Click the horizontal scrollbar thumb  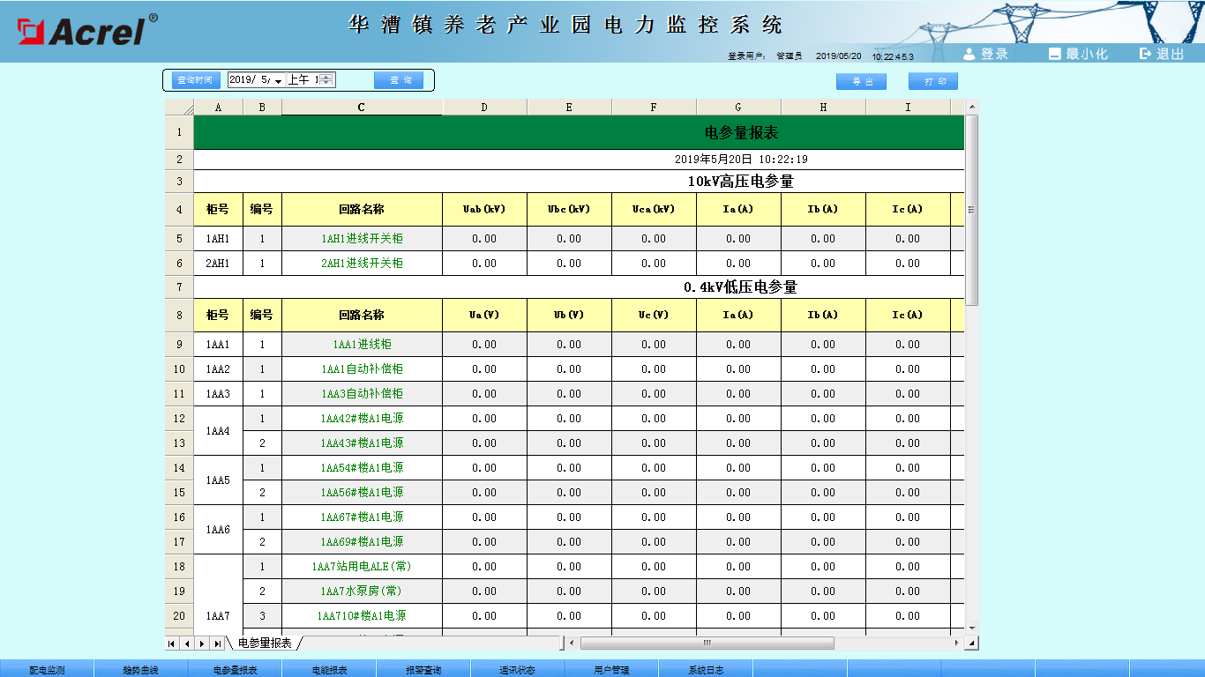[707, 644]
